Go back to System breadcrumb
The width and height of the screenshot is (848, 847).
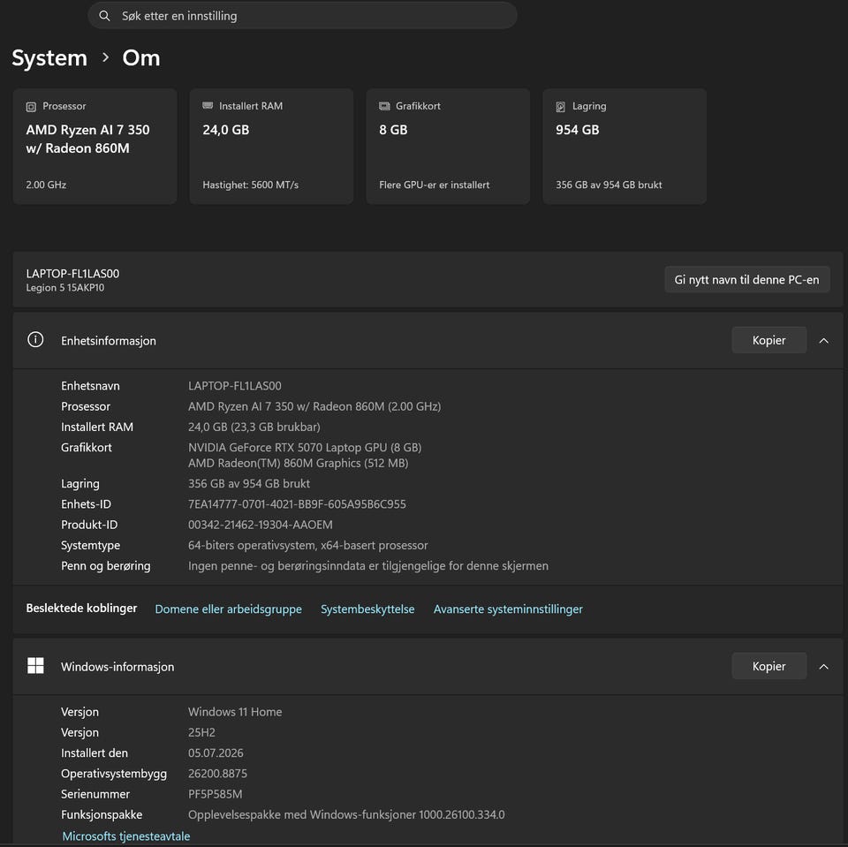[x=49, y=58]
